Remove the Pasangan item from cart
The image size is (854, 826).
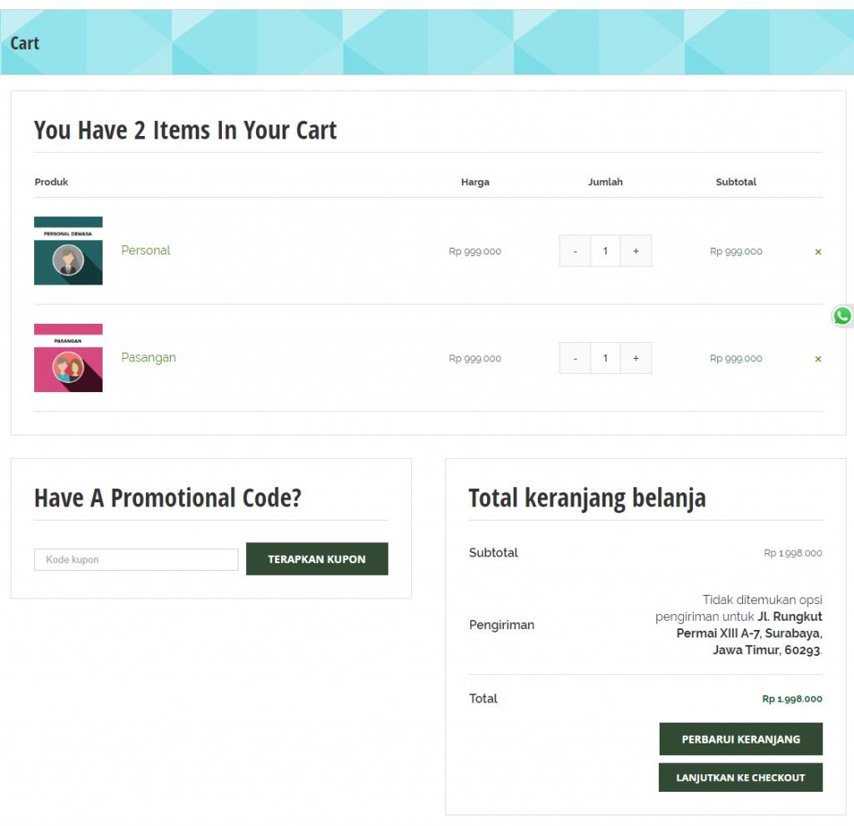[x=817, y=359]
